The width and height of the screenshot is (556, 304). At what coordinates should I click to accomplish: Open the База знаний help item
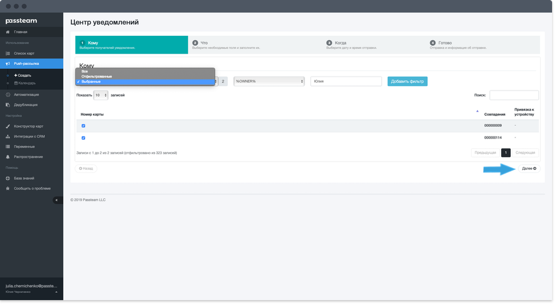click(31, 178)
